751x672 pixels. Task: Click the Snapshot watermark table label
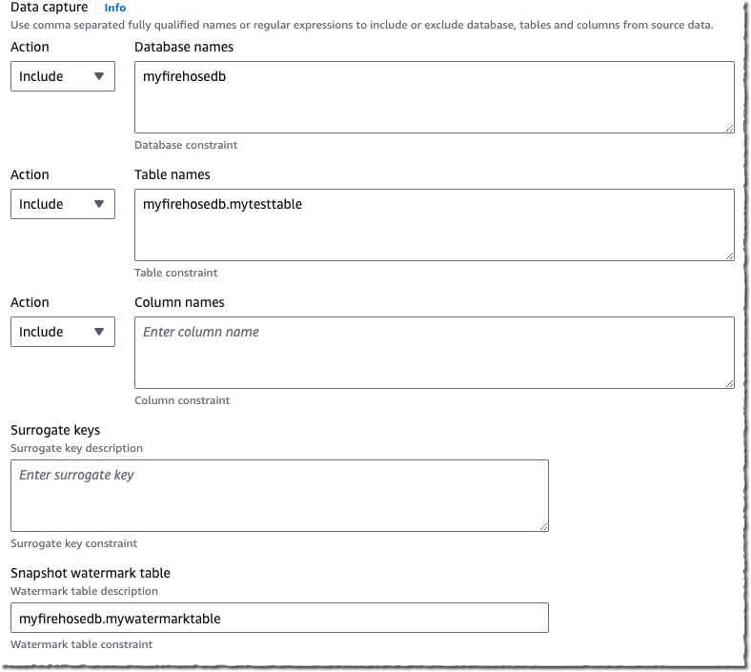click(91, 573)
